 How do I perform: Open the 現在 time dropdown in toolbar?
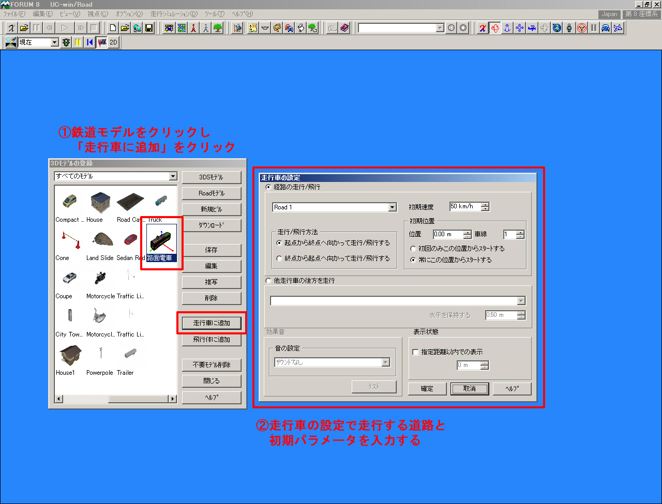(x=54, y=42)
